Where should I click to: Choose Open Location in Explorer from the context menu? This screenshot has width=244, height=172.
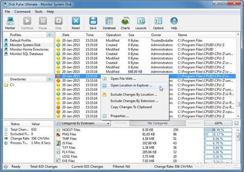point(131,85)
